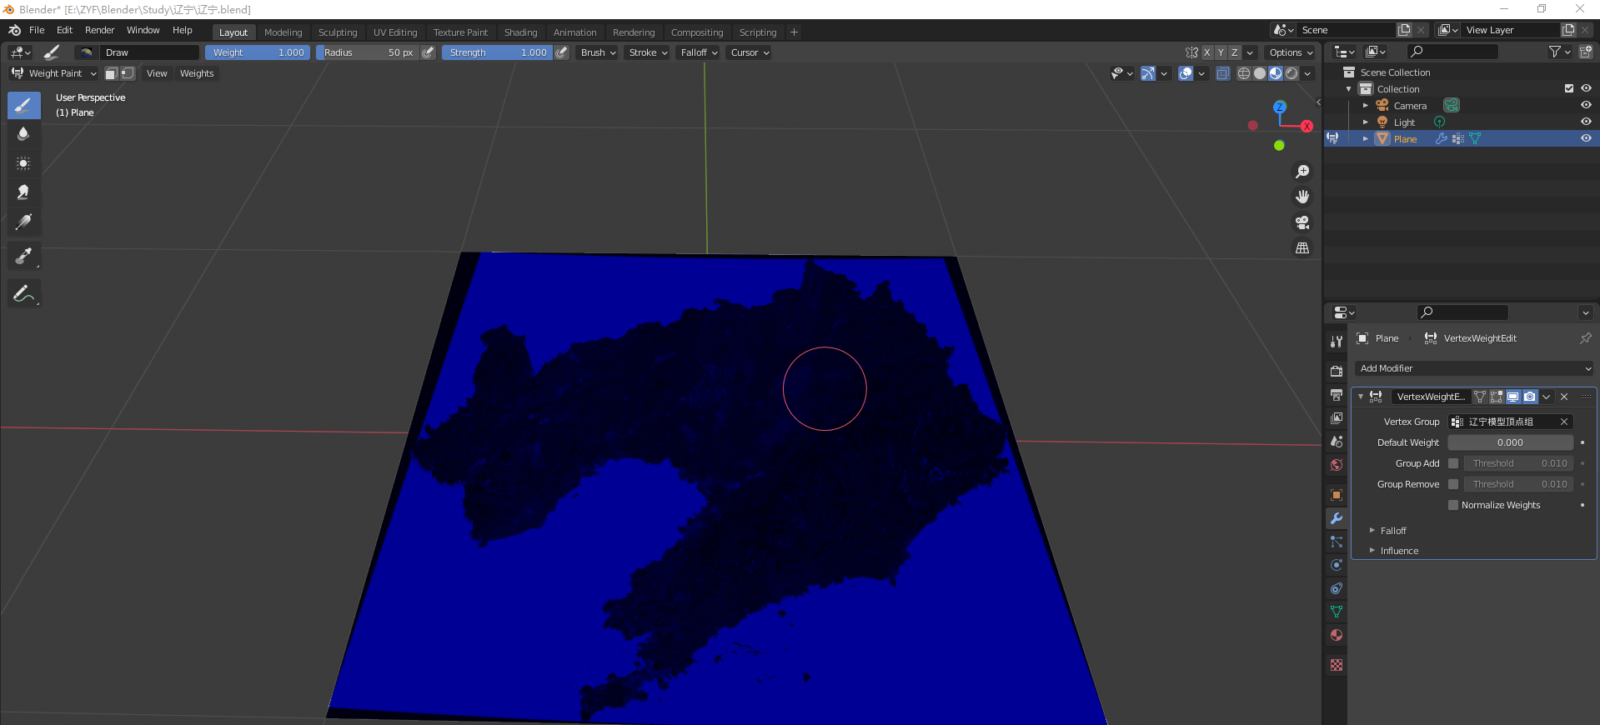Open the Options dropdown
The height and width of the screenshot is (725, 1600).
1291,52
